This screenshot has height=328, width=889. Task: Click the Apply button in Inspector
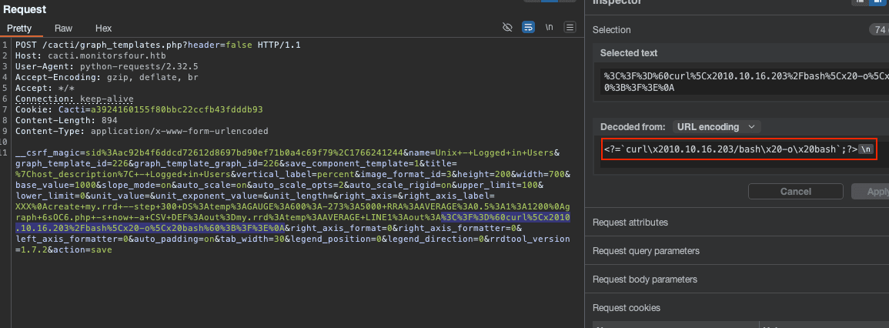[871, 191]
